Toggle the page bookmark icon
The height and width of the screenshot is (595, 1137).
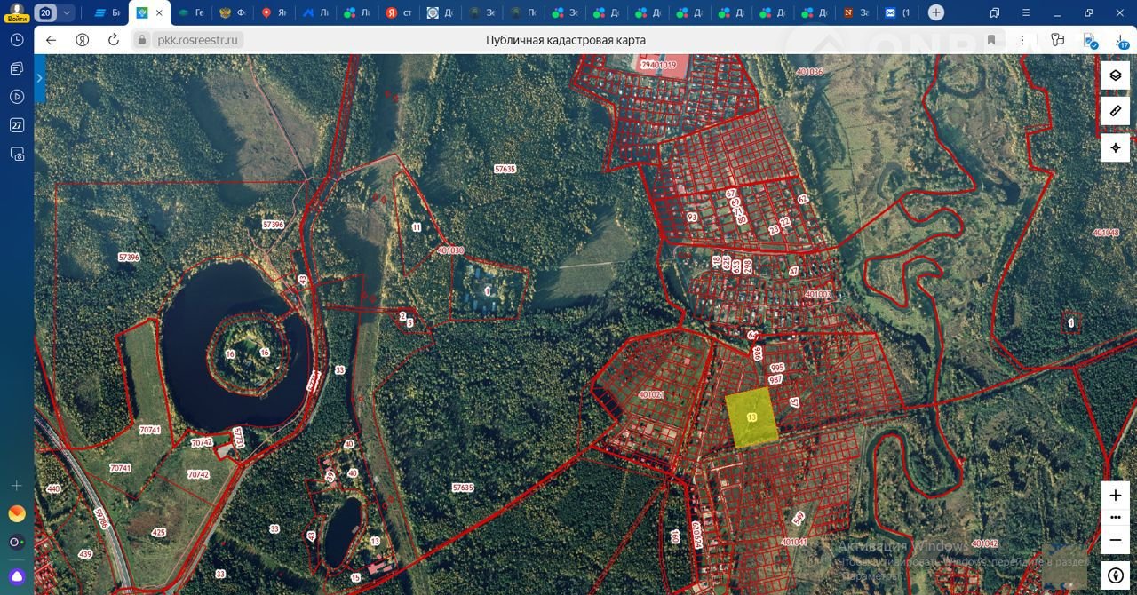(x=991, y=40)
